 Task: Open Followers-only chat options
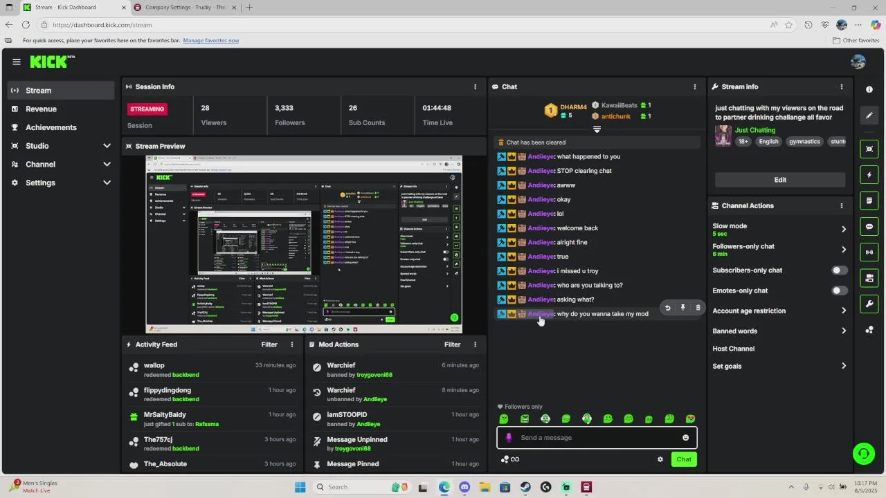click(x=779, y=250)
